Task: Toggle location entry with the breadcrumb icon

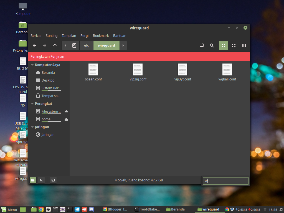Action: [x=201, y=45]
